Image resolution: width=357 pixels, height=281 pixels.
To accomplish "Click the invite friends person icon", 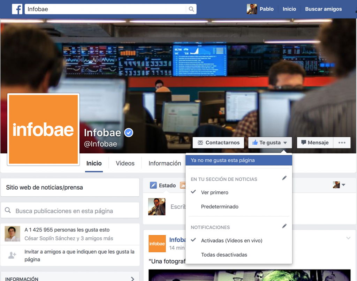I will pyautogui.click(x=12, y=256).
